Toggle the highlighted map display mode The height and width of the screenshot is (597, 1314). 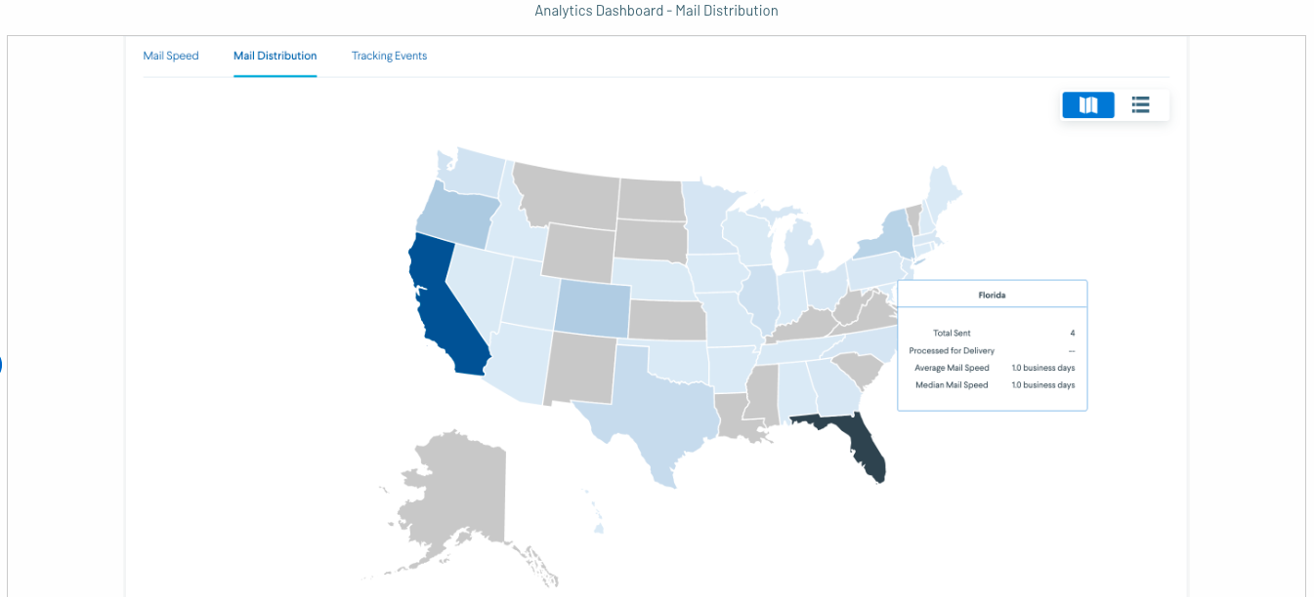click(1087, 104)
